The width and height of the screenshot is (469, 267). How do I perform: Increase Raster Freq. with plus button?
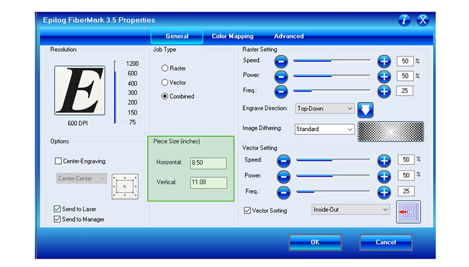(384, 91)
